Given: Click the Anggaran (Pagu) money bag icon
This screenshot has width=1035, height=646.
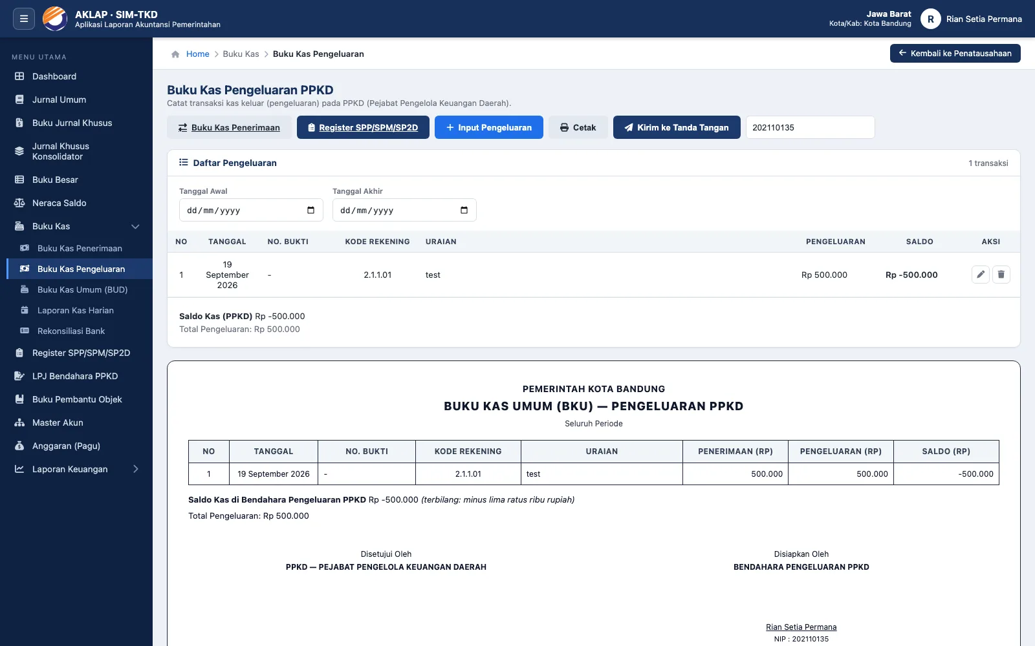Looking at the screenshot, I should [x=19, y=446].
